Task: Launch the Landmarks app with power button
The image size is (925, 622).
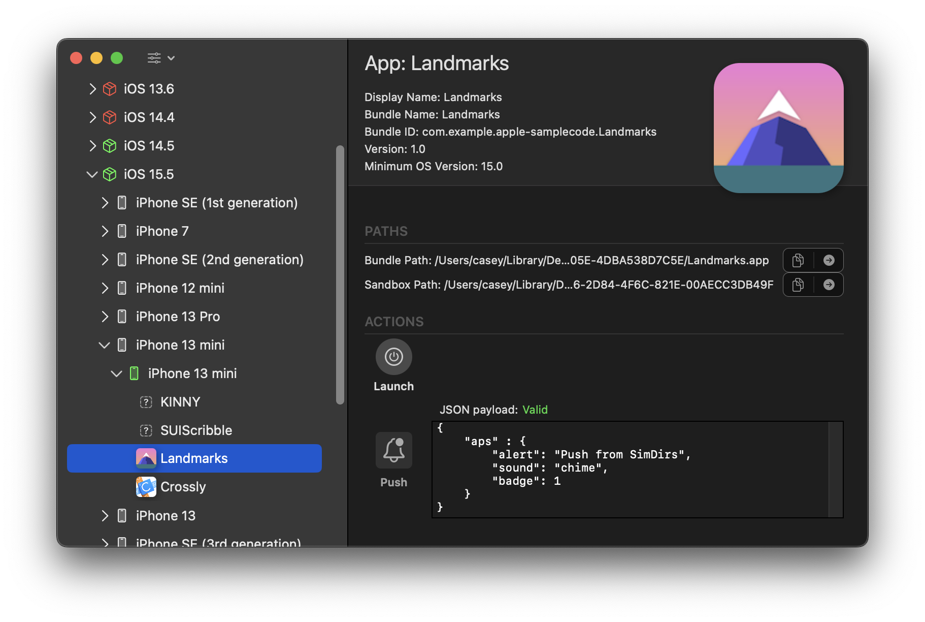Action: (x=394, y=357)
